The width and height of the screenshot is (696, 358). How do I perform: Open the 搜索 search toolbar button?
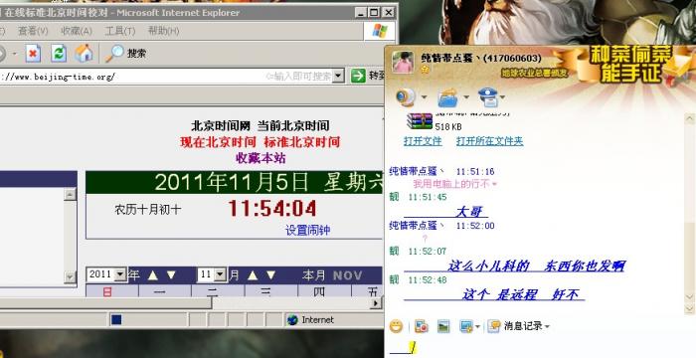[x=125, y=54]
